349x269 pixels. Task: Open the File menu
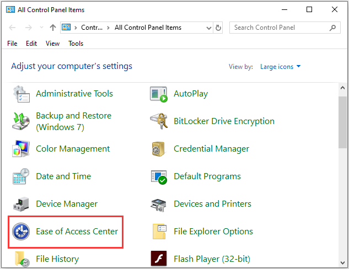(x=13, y=44)
